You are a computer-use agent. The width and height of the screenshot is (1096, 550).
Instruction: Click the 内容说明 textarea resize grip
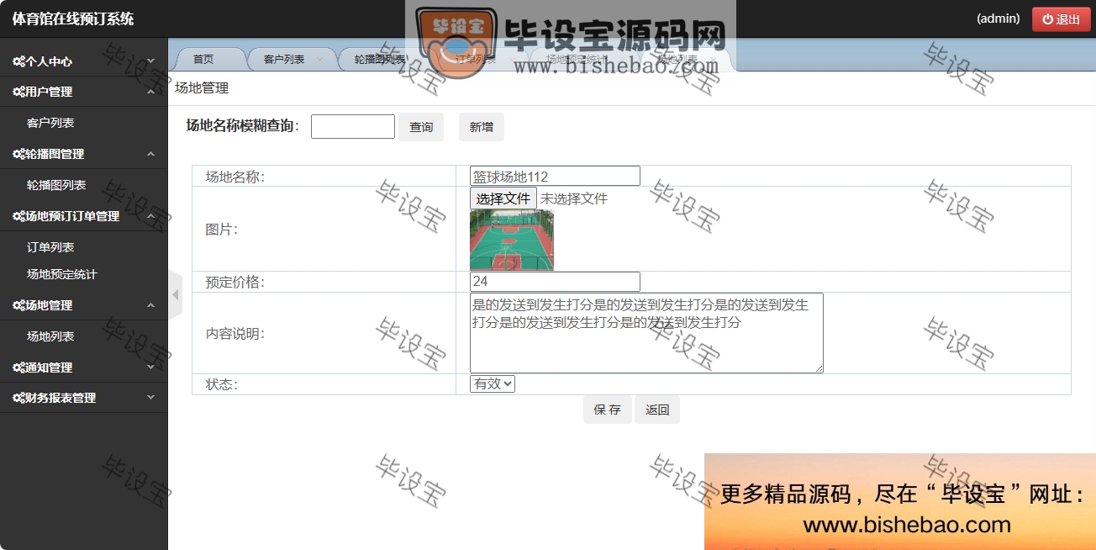(819, 368)
